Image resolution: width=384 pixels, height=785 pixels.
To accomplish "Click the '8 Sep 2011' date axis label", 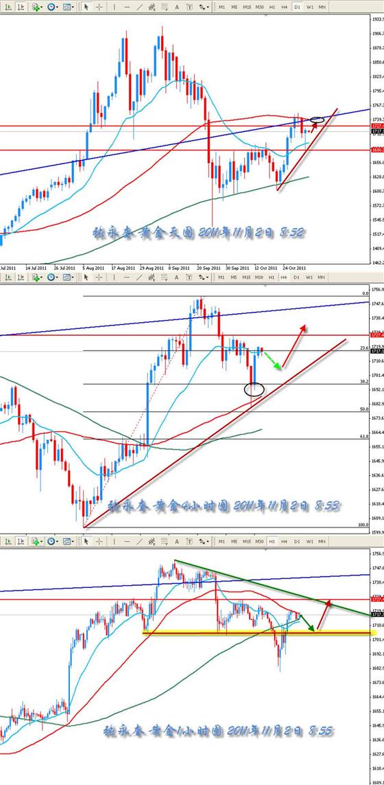I will coord(179,267).
